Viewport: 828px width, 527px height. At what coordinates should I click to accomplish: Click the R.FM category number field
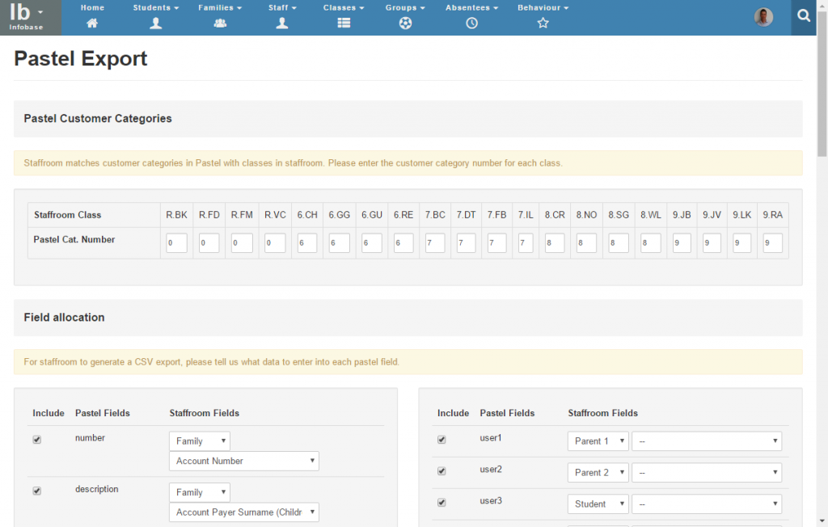pyautogui.click(x=242, y=243)
